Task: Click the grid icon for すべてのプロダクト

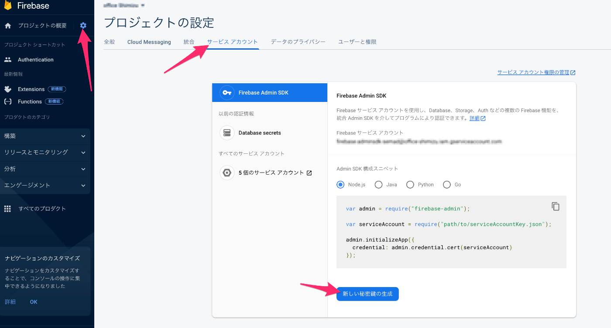Action: click(7, 209)
